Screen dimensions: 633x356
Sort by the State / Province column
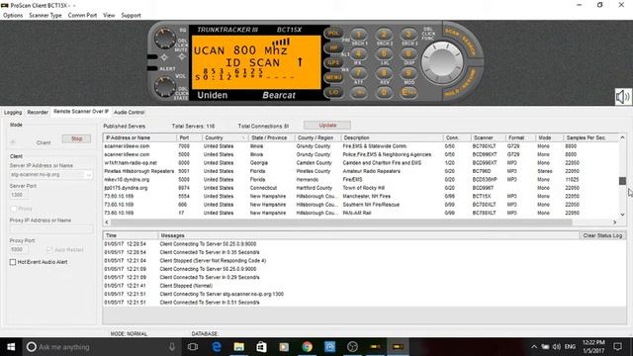(271, 137)
